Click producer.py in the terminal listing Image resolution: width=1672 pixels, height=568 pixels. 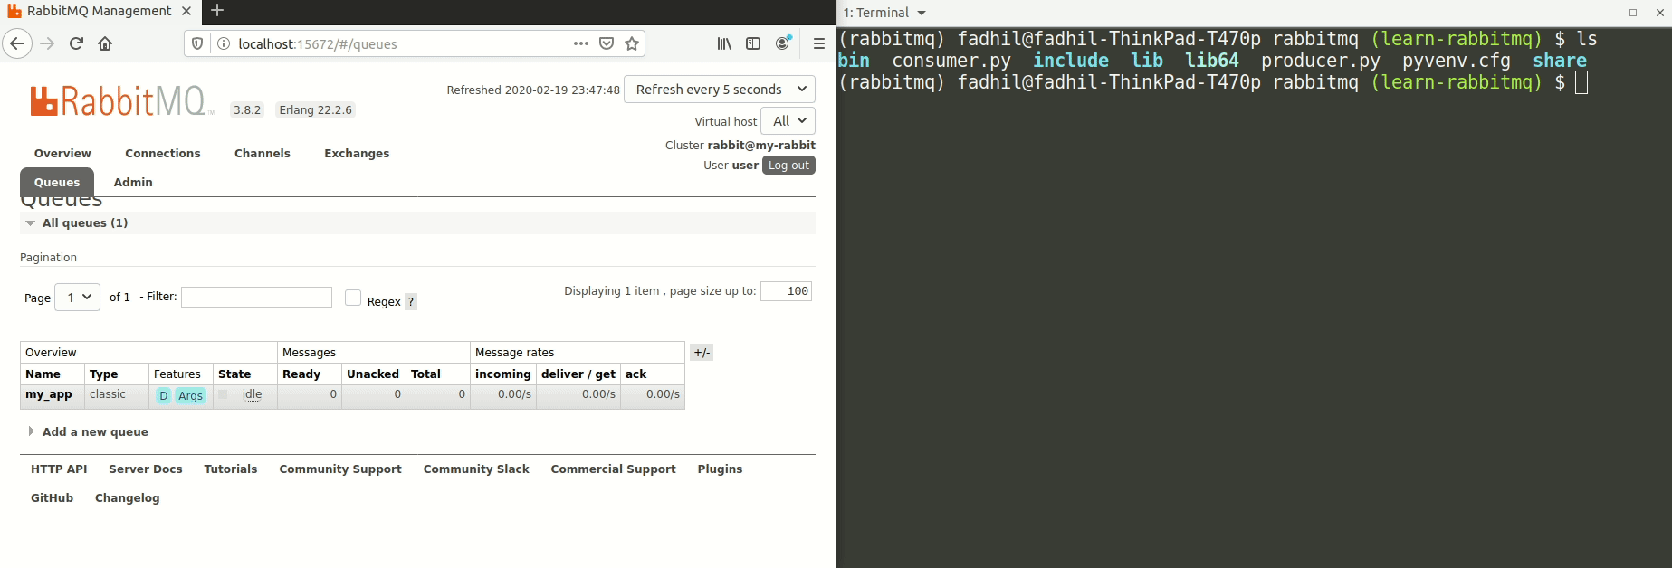coord(1321,61)
